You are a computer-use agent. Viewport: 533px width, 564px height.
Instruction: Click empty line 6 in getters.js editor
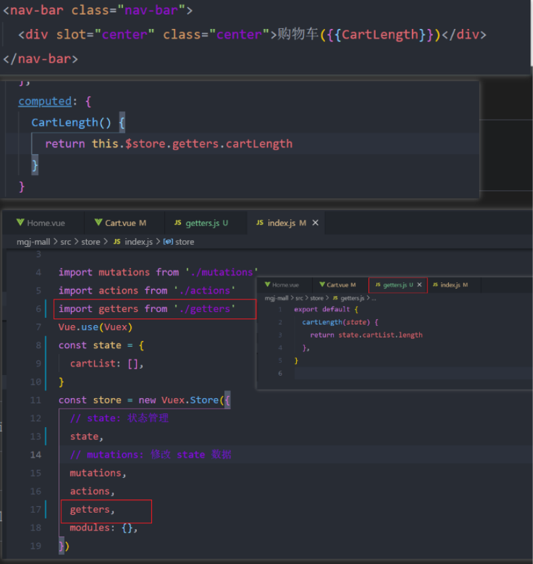click(x=413, y=373)
